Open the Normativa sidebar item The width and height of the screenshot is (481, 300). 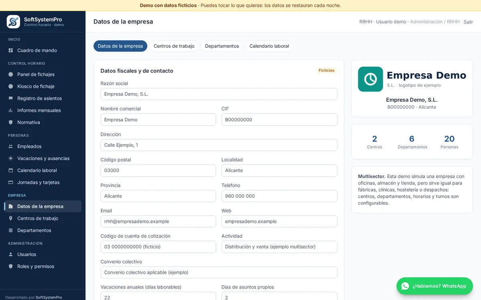(43, 122)
